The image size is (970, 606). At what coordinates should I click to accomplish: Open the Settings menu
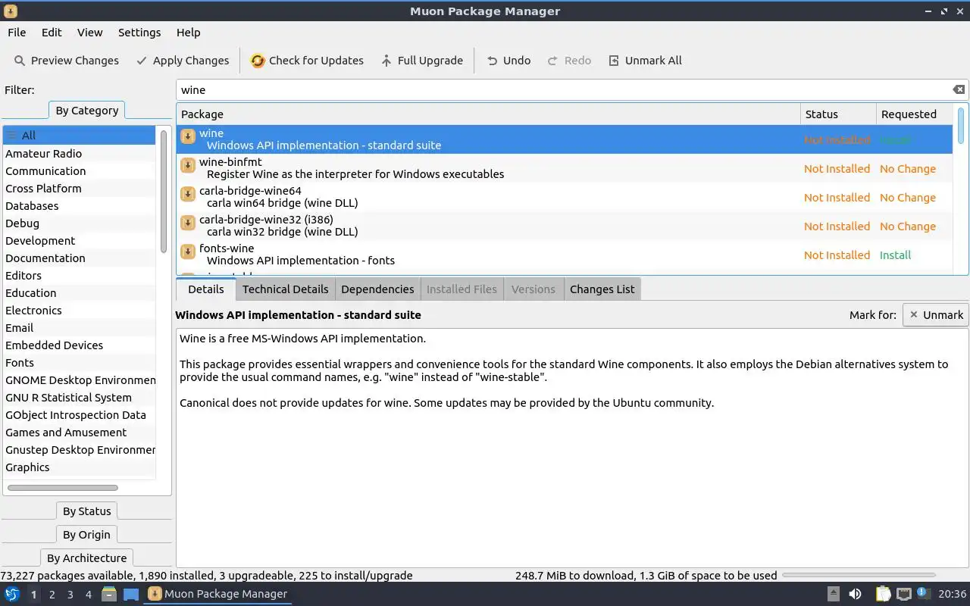(139, 33)
